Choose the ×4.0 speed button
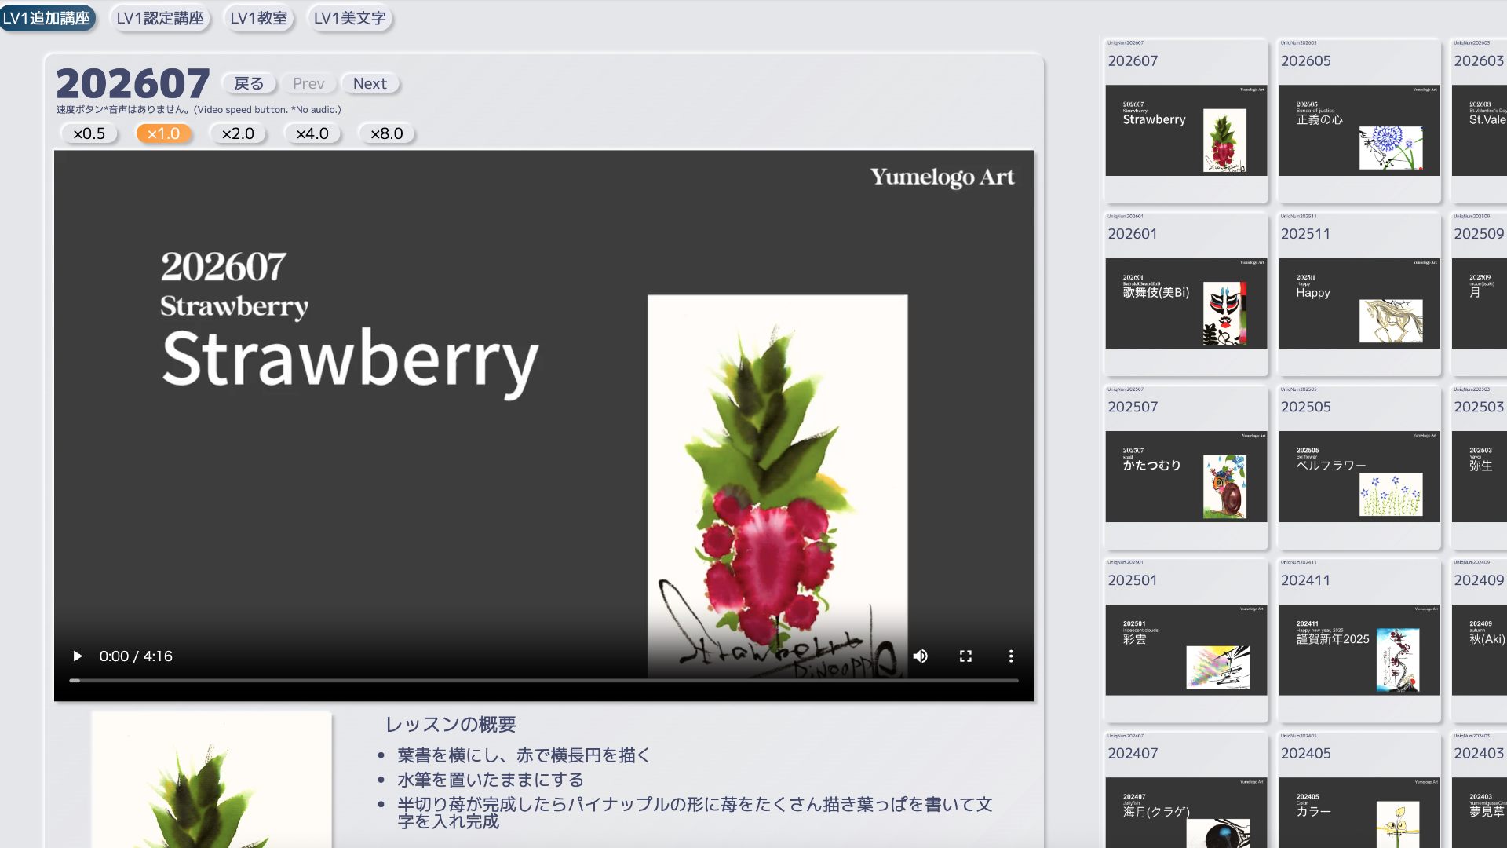Viewport: 1507px width, 848px height. tap(312, 133)
